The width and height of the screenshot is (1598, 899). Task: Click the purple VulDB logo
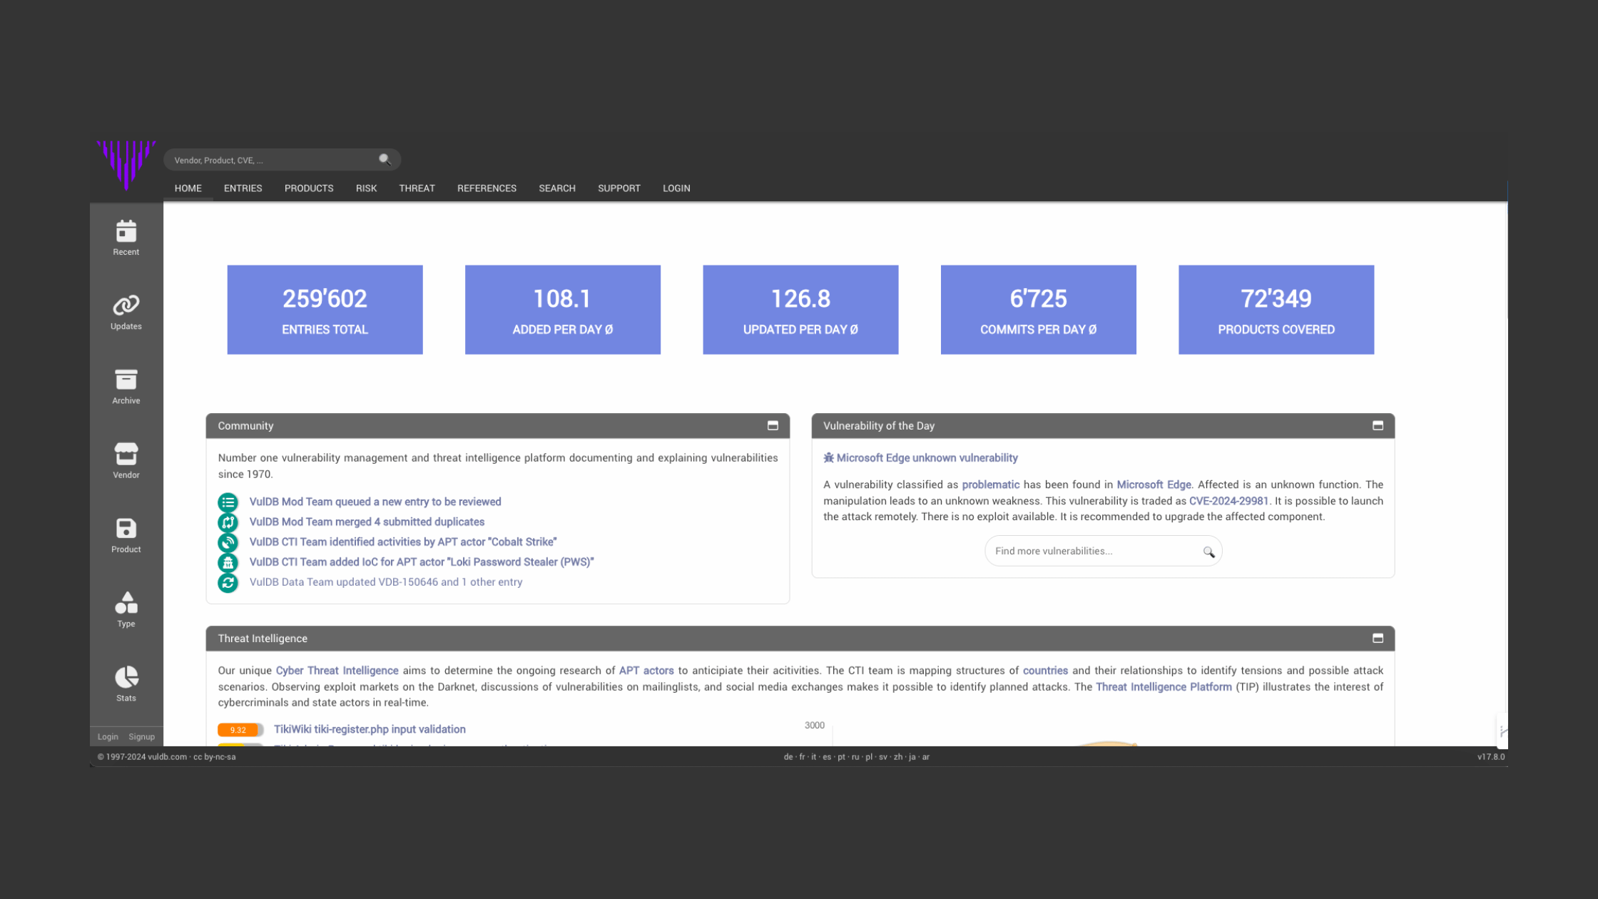126,165
